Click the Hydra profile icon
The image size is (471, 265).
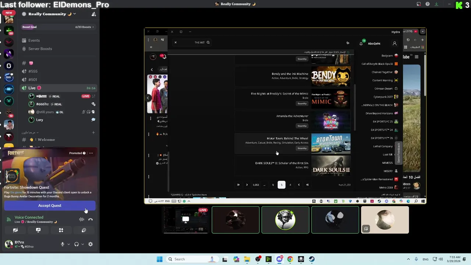(394, 43)
